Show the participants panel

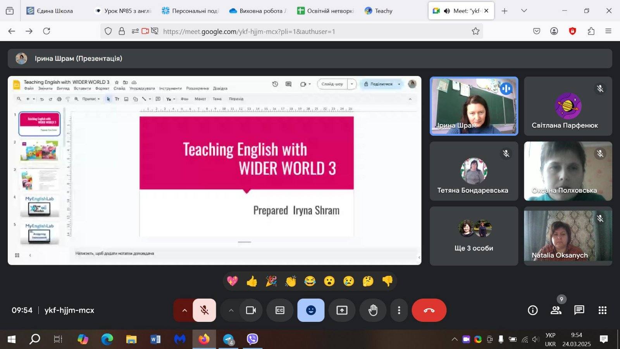click(556, 310)
